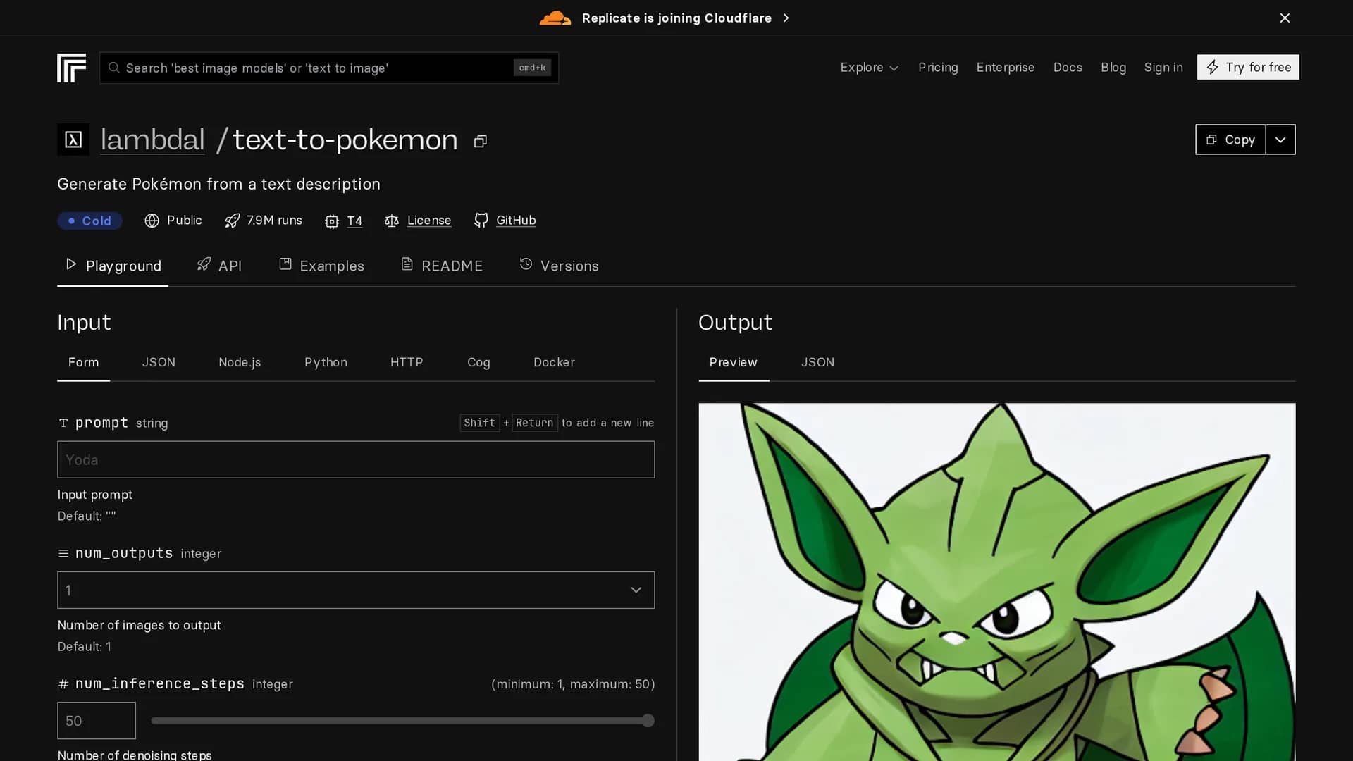
Task: Click Sign in
Action: [x=1163, y=68]
